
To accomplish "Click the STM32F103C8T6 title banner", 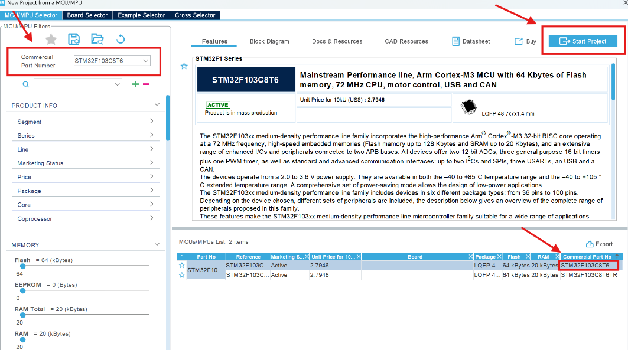I will coord(246,80).
